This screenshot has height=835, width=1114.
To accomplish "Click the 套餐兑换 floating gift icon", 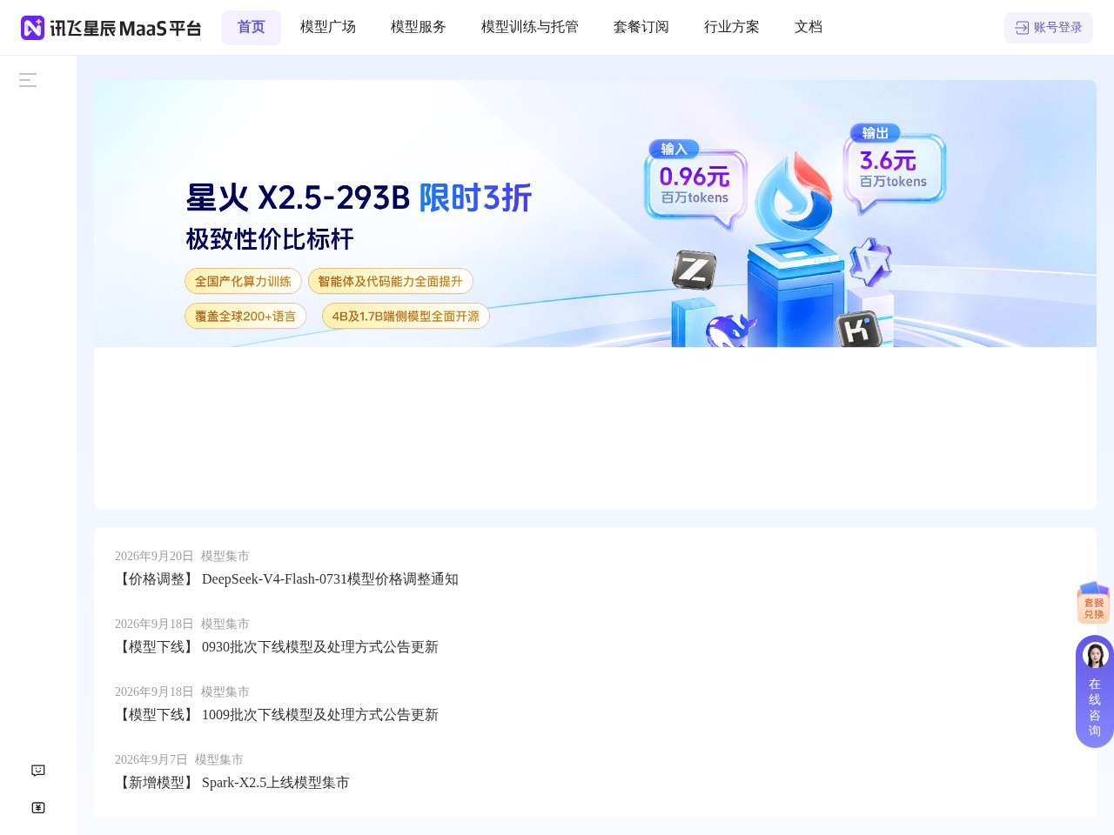I will click(1094, 603).
